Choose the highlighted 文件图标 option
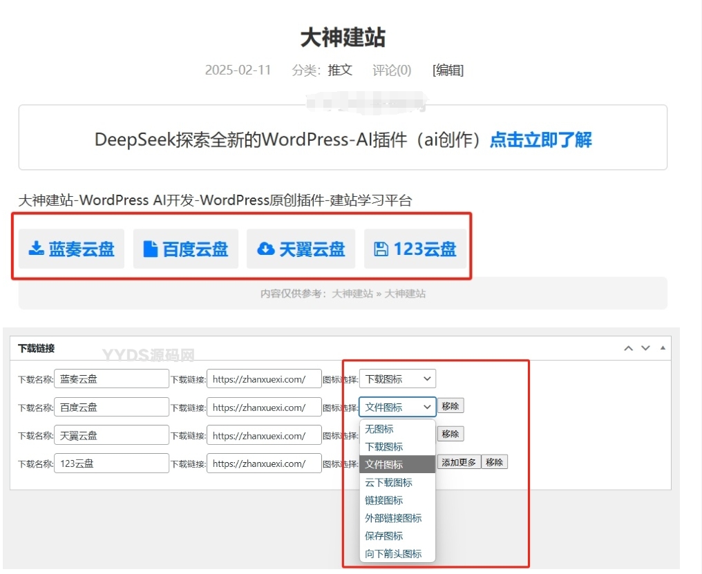The image size is (702, 574). 397,464
